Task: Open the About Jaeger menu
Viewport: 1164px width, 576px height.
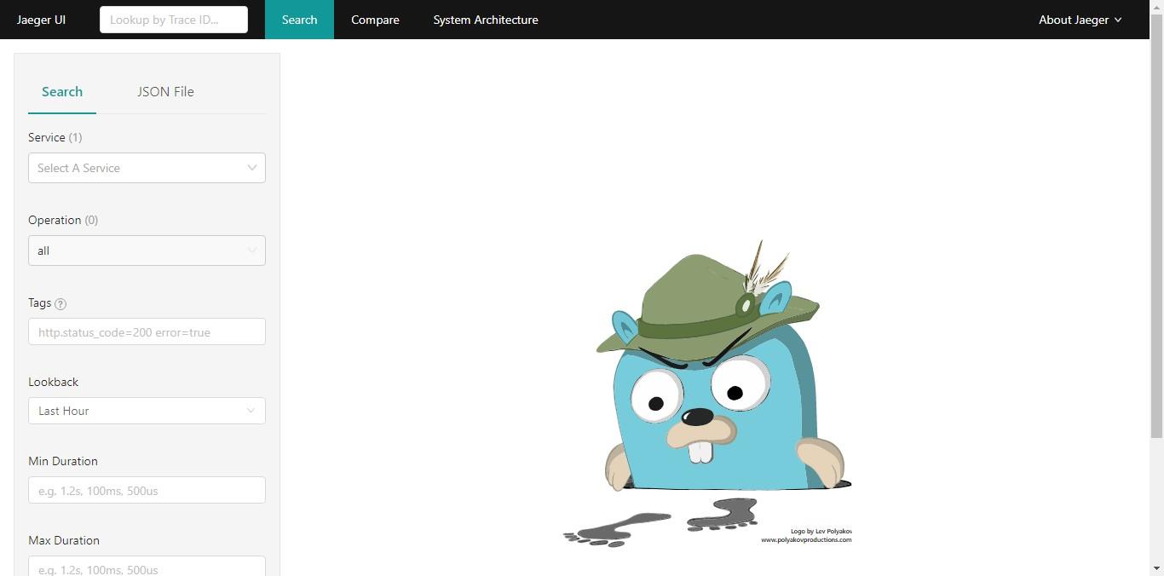Action: click(x=1080, y=20)
